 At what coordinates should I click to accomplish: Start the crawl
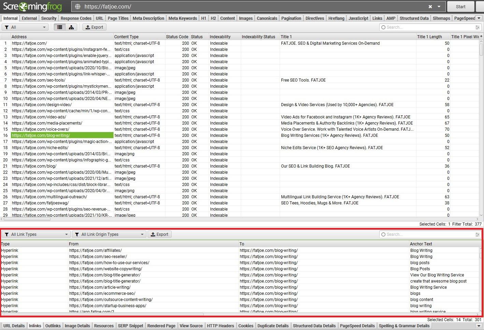[460, 6]
